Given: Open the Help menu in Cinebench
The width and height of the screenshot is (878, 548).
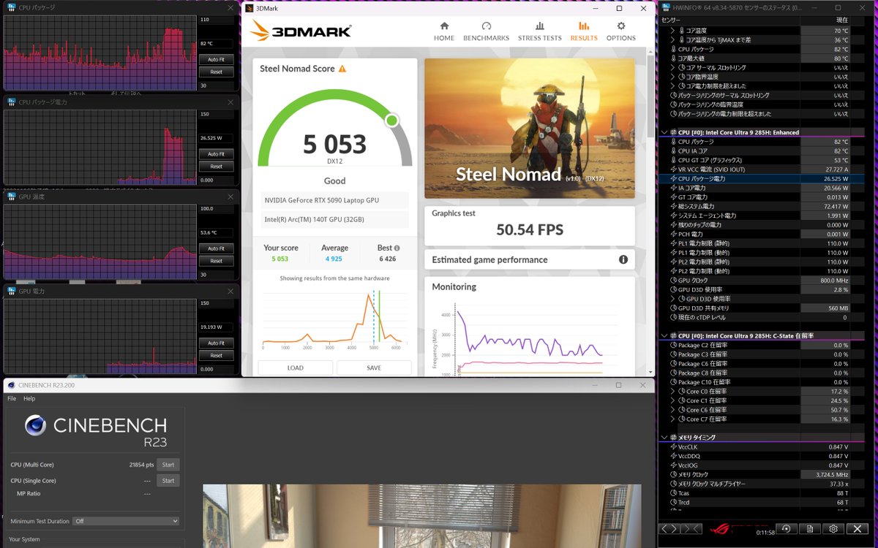Looking at the screenshot, I should click(x=29, y=399).
